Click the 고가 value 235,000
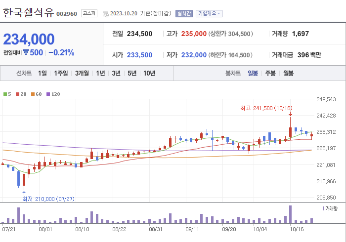The image size is (346, 242). click(194, 34)
